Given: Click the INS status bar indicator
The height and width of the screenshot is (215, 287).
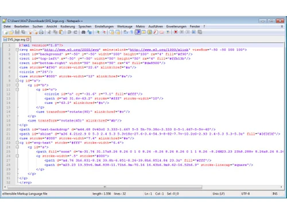Looking at the screenshot, I should pos(275,194).
